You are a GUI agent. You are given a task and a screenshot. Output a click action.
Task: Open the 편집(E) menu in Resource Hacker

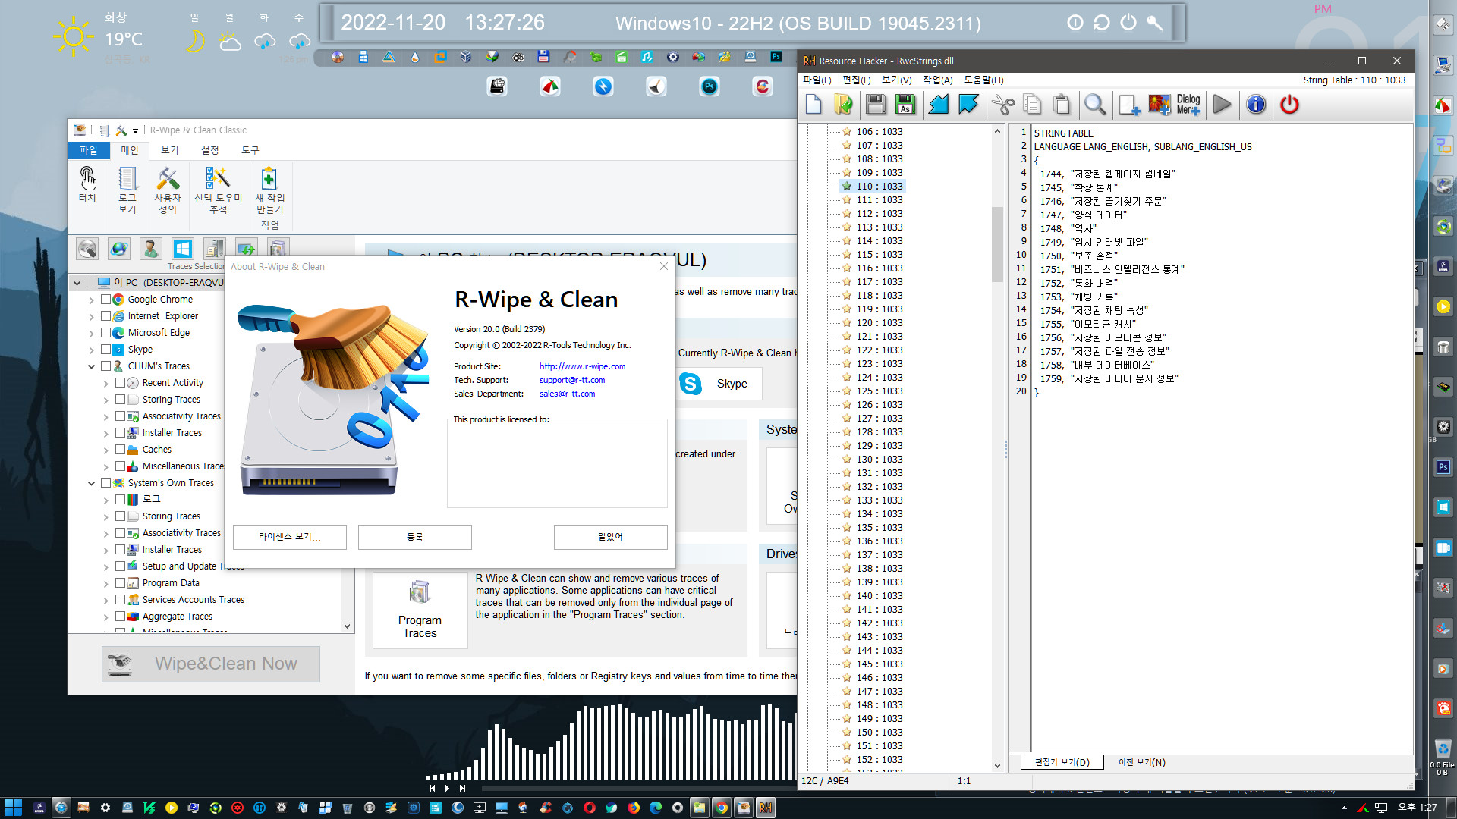point(856,80)
